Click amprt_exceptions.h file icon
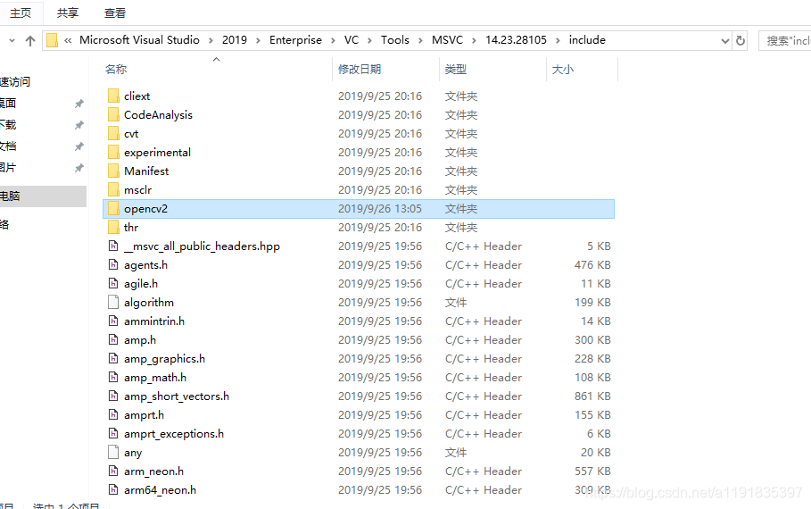 [113, 433]
